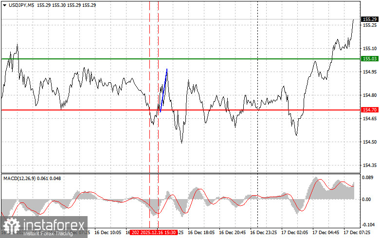Select the price axis value 154.35

(x=370, y=165)
